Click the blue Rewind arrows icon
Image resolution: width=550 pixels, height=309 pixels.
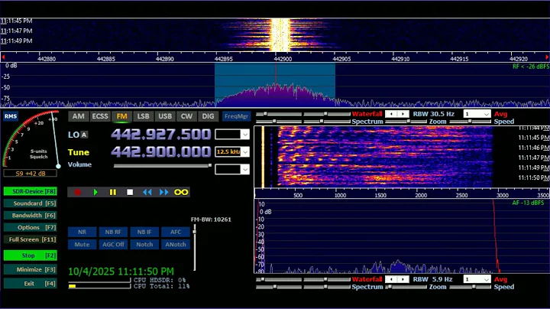147,192
